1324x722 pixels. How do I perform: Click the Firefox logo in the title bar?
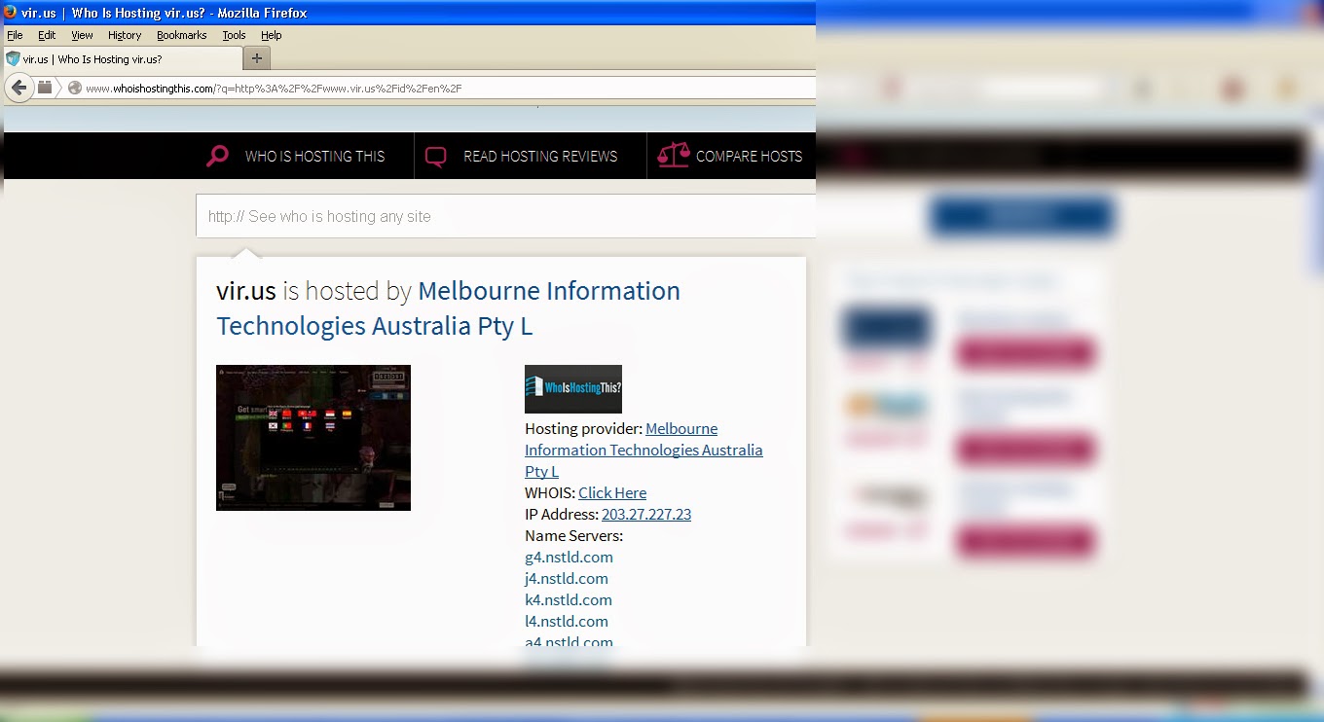pyautogui.click(x=11, y=13)
